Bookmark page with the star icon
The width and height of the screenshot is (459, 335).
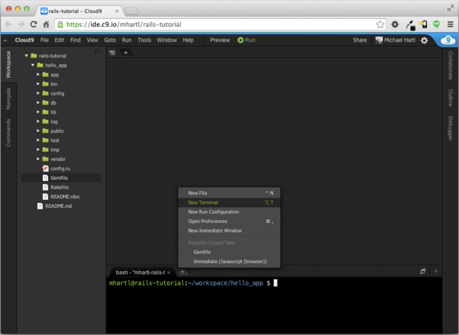[x=380, y=25]
